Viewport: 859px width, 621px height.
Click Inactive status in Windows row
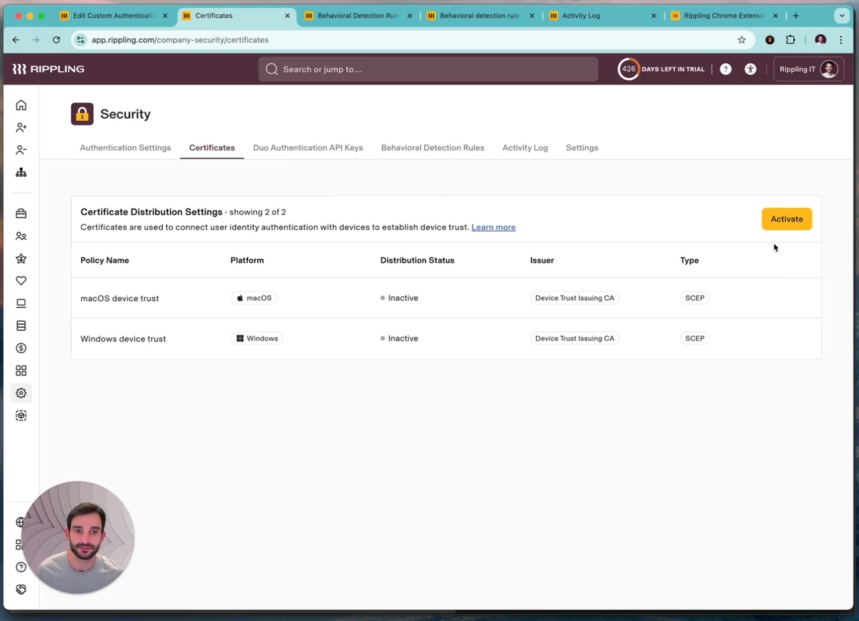tap(399, 339)
